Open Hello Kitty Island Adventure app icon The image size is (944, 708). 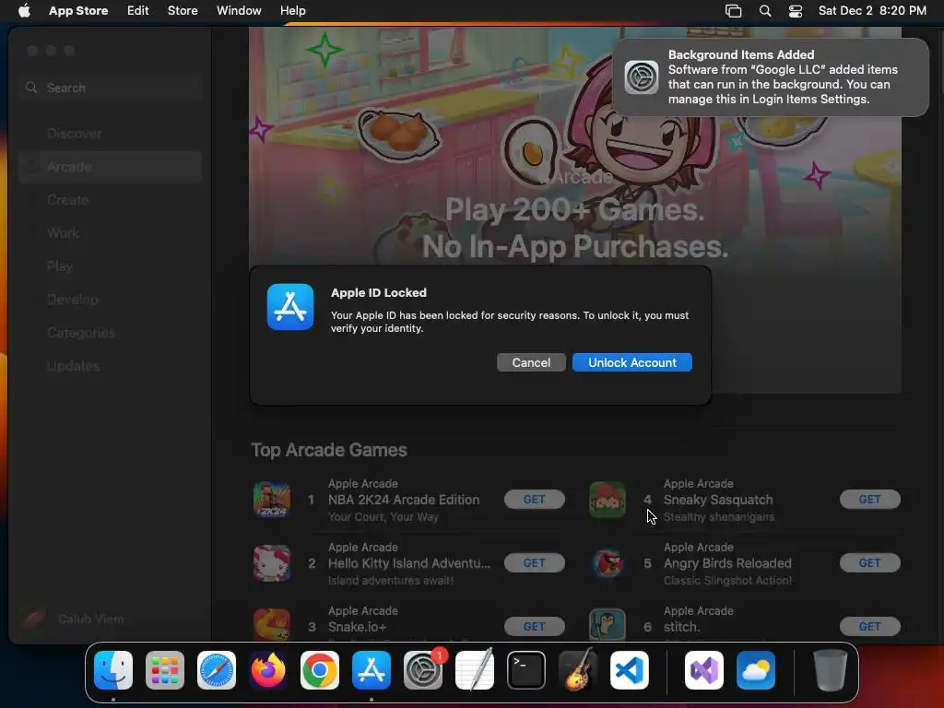pyautogui.click(x=272, y=563)
